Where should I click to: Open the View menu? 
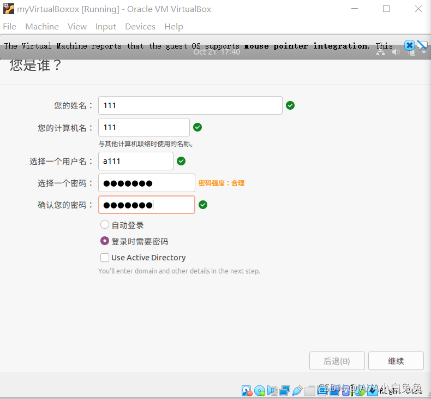tap(77, 26)
